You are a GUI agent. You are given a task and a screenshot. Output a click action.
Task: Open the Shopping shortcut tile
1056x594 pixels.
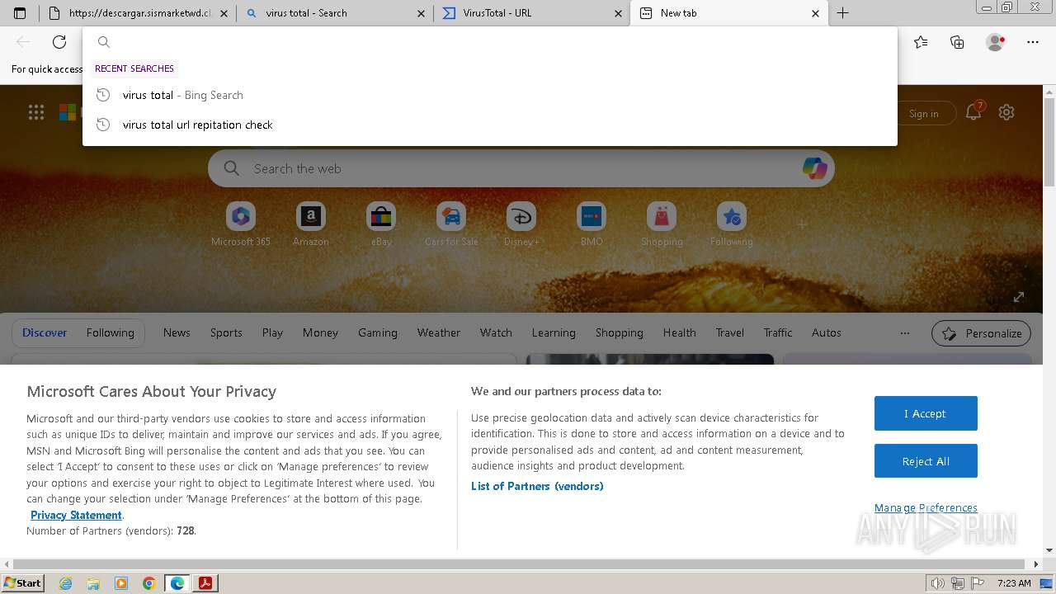click(662, 224)
